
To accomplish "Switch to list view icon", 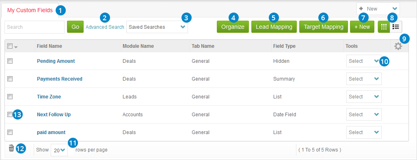I will (x=396, y=27).
